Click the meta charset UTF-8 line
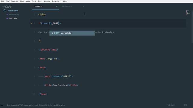 click(x=58, y=76)
